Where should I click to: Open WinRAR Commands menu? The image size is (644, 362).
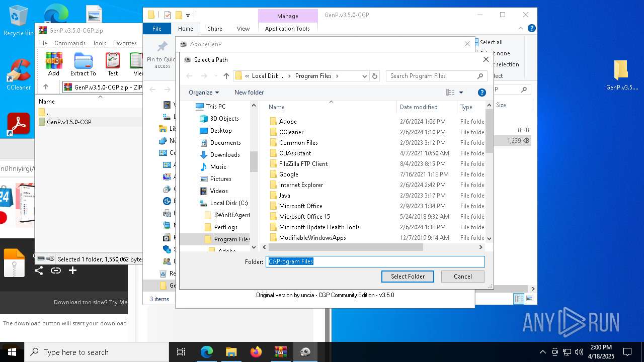[70, 43]
